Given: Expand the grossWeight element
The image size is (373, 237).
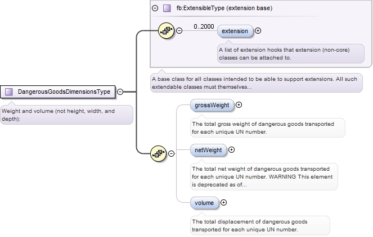Looking at the screenshot, I should tap(239, 104).
